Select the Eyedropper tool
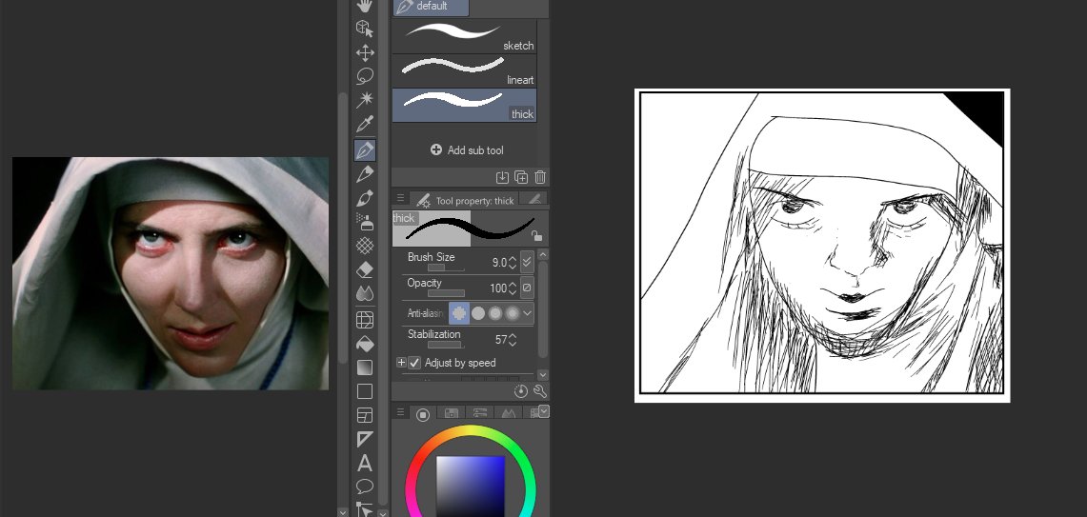 click(x=365, y=124)
